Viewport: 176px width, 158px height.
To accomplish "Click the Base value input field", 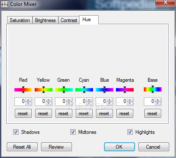I will point(149,101).
